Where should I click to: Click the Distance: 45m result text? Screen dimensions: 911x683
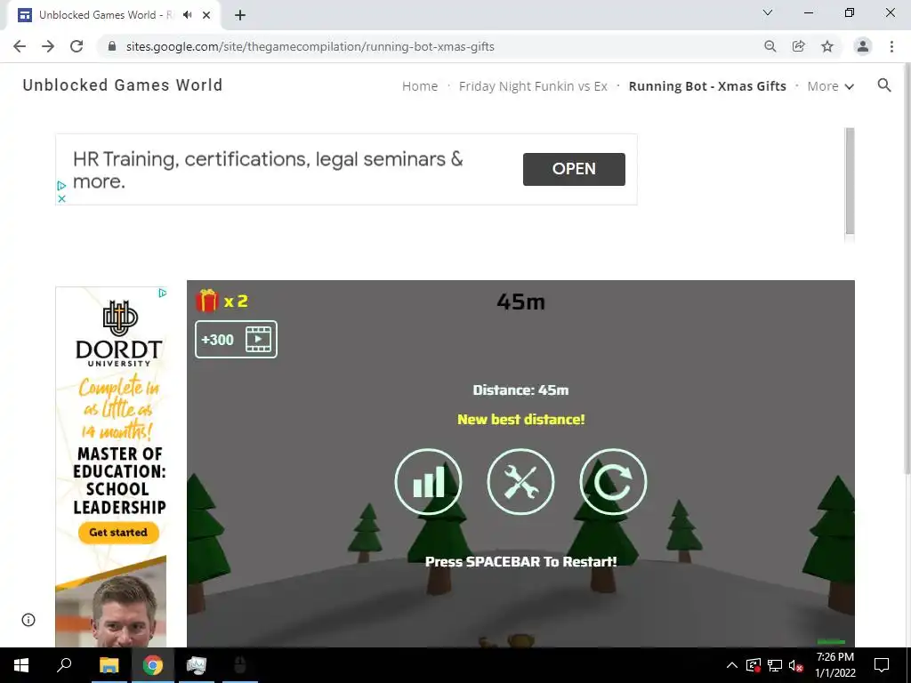pyautogui.click(x=520, y=390)
